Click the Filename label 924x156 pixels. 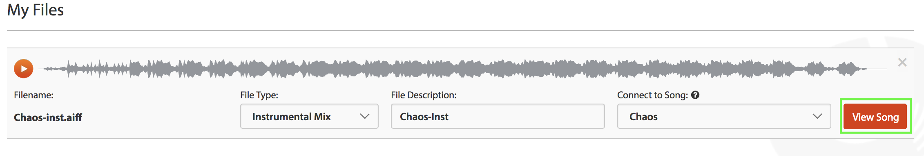pos(33,95)
